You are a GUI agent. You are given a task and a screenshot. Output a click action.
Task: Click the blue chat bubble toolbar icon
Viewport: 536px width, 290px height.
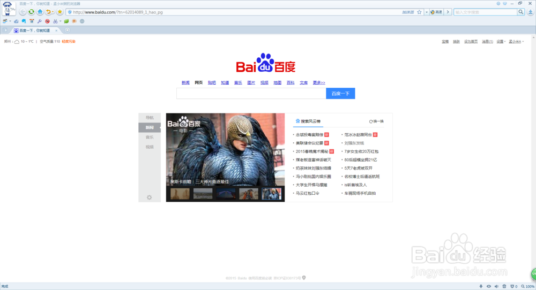(24, 21)
